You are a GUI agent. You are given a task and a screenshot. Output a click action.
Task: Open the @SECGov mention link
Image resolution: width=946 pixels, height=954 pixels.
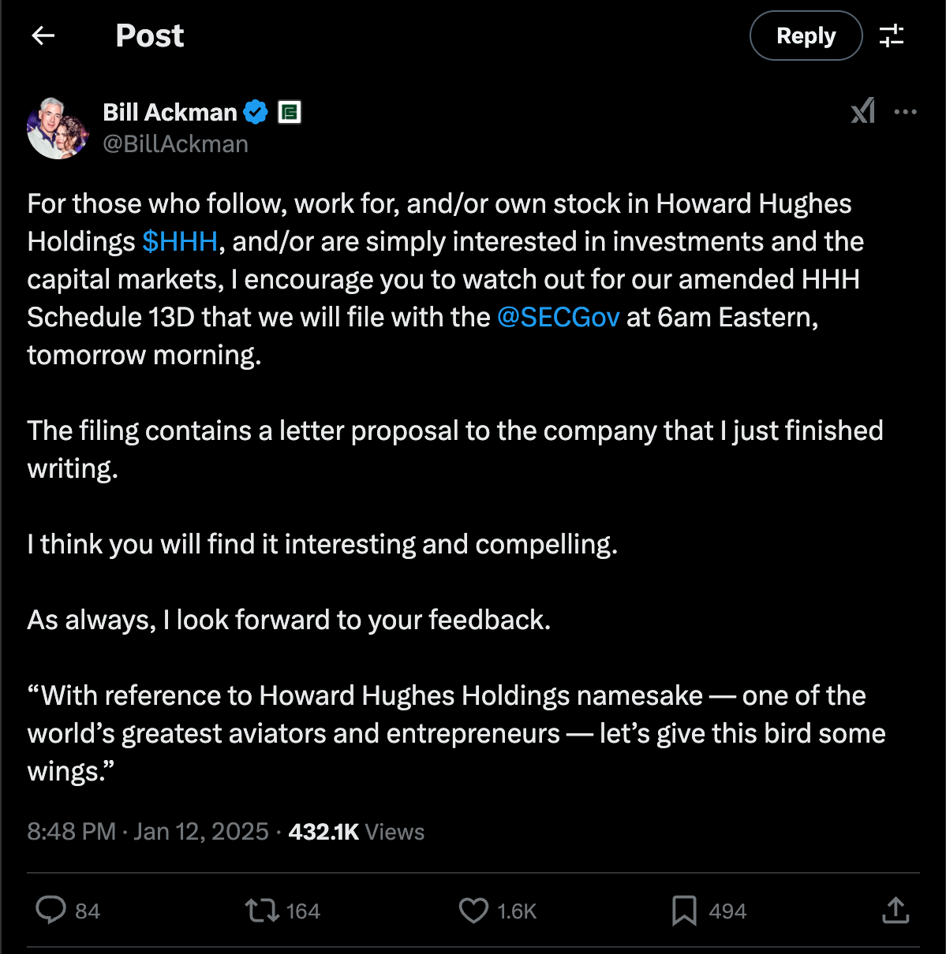(x=558, y=317)
